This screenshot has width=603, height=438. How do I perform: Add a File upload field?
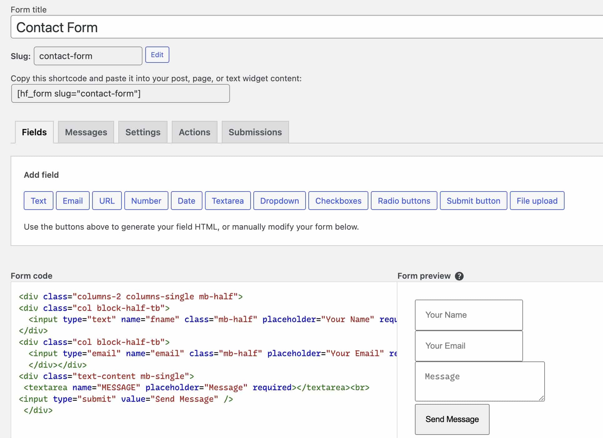[537, 201]
